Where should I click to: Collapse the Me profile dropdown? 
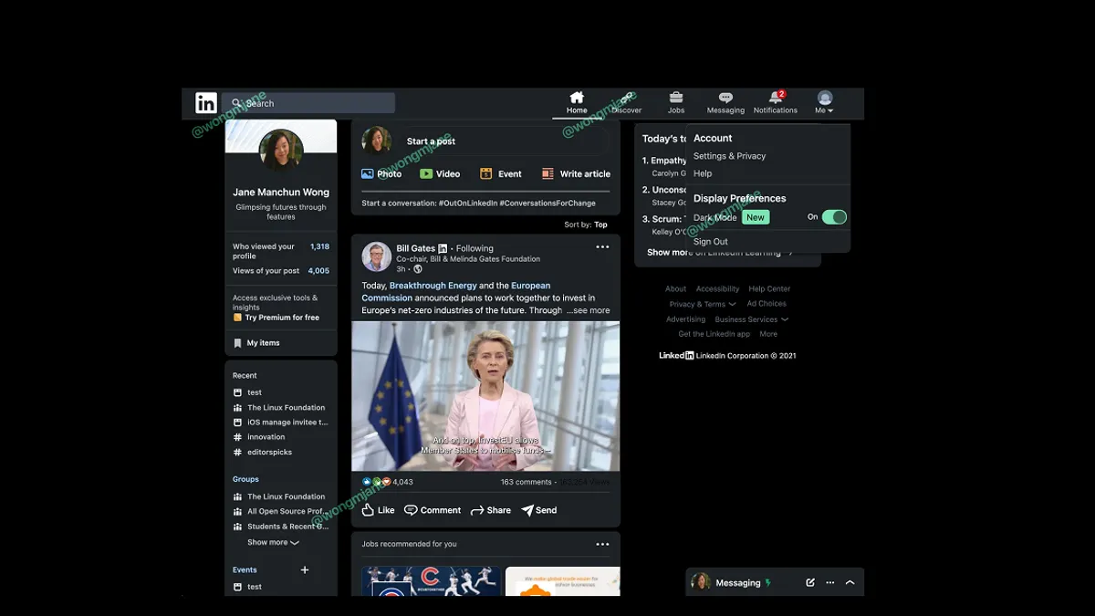tap(825, 103)
